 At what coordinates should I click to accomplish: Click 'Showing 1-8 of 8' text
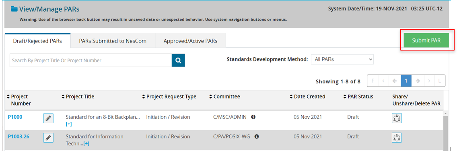tap(338, 82)
